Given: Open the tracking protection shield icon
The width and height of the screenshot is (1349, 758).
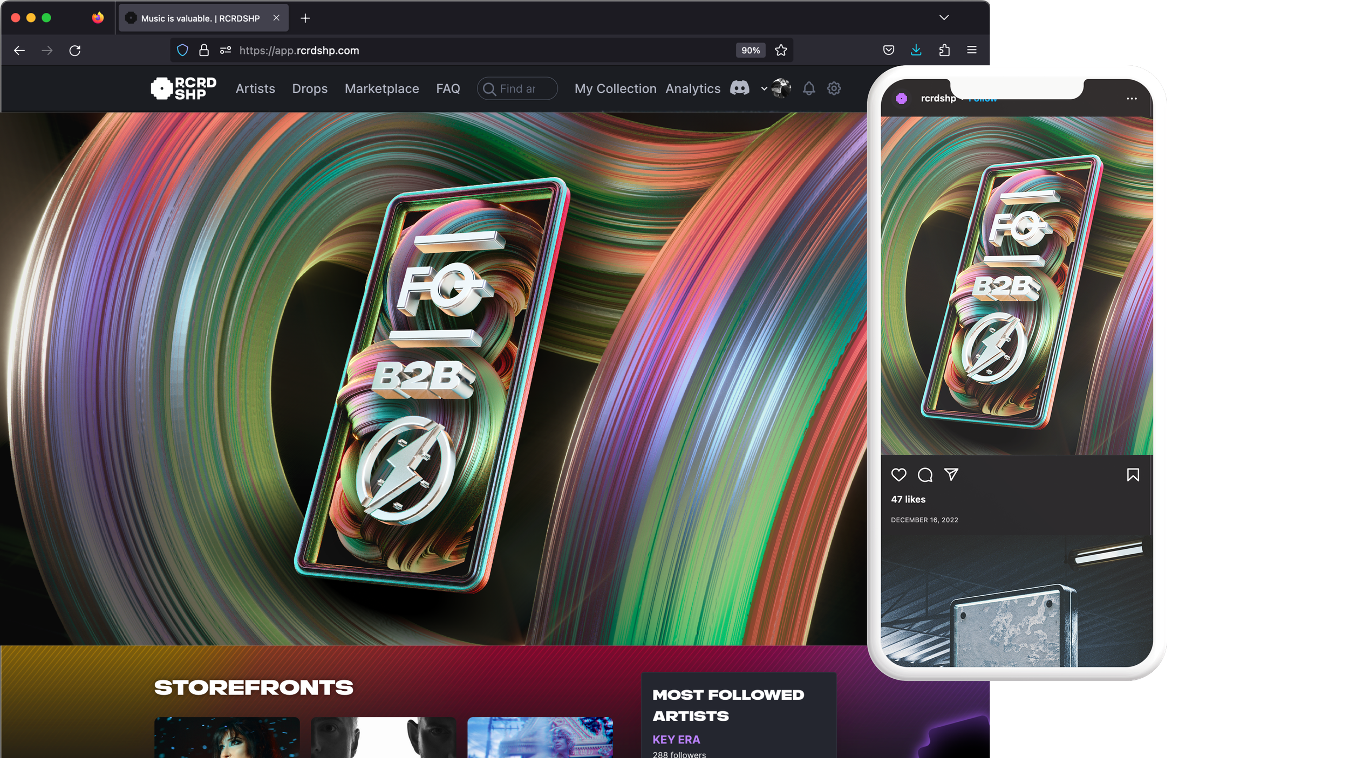Looking at the screenshot, I should [182, 50].
